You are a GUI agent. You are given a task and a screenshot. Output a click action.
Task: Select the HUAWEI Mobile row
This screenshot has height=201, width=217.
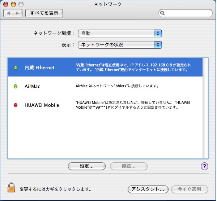[x=105, y=105]
